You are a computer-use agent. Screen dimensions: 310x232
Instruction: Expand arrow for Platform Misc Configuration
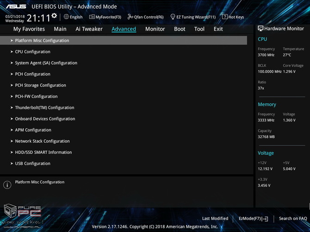tap(12, 41)
